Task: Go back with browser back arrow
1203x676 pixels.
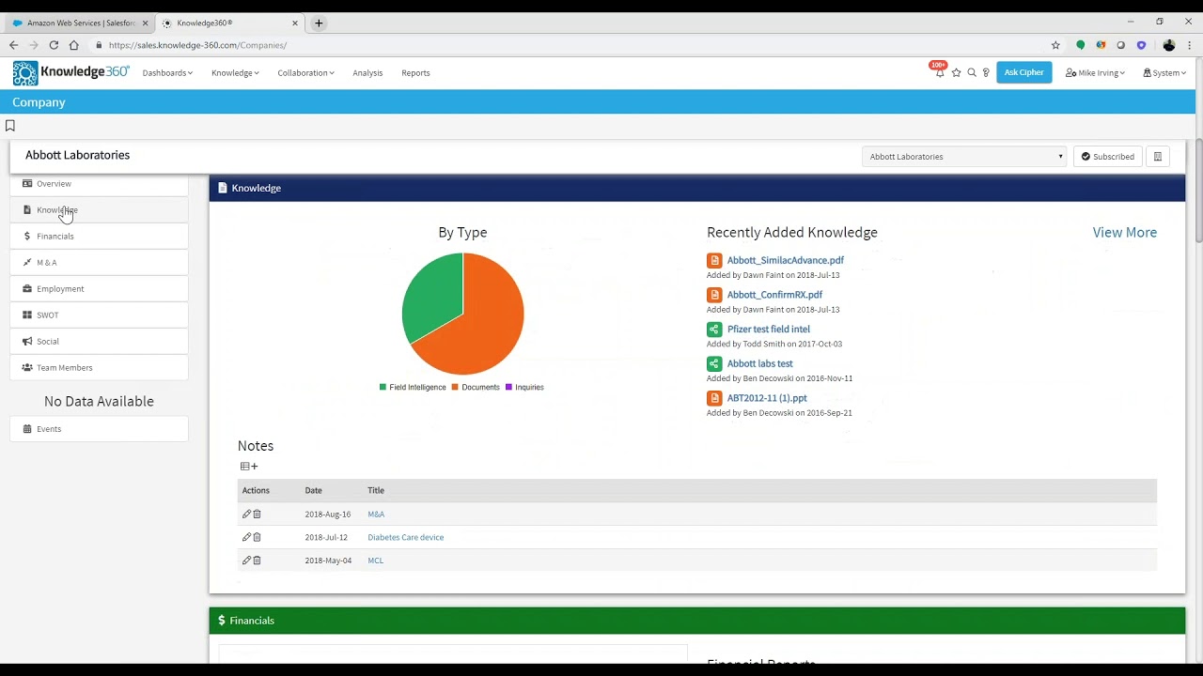Action: (13, 45)
